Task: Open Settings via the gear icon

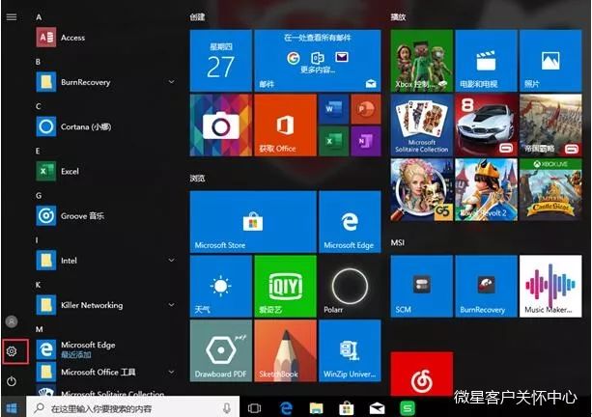Action: (12, 351)
